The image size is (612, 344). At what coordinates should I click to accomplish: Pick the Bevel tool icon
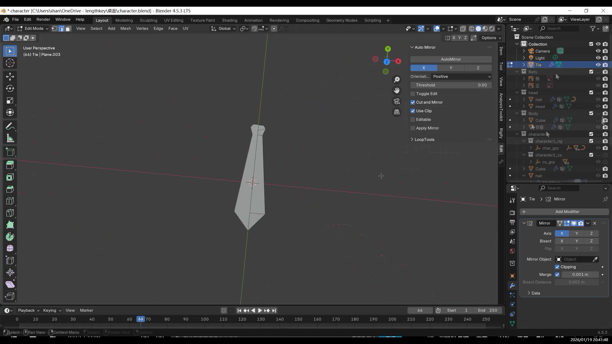point(10,189)
